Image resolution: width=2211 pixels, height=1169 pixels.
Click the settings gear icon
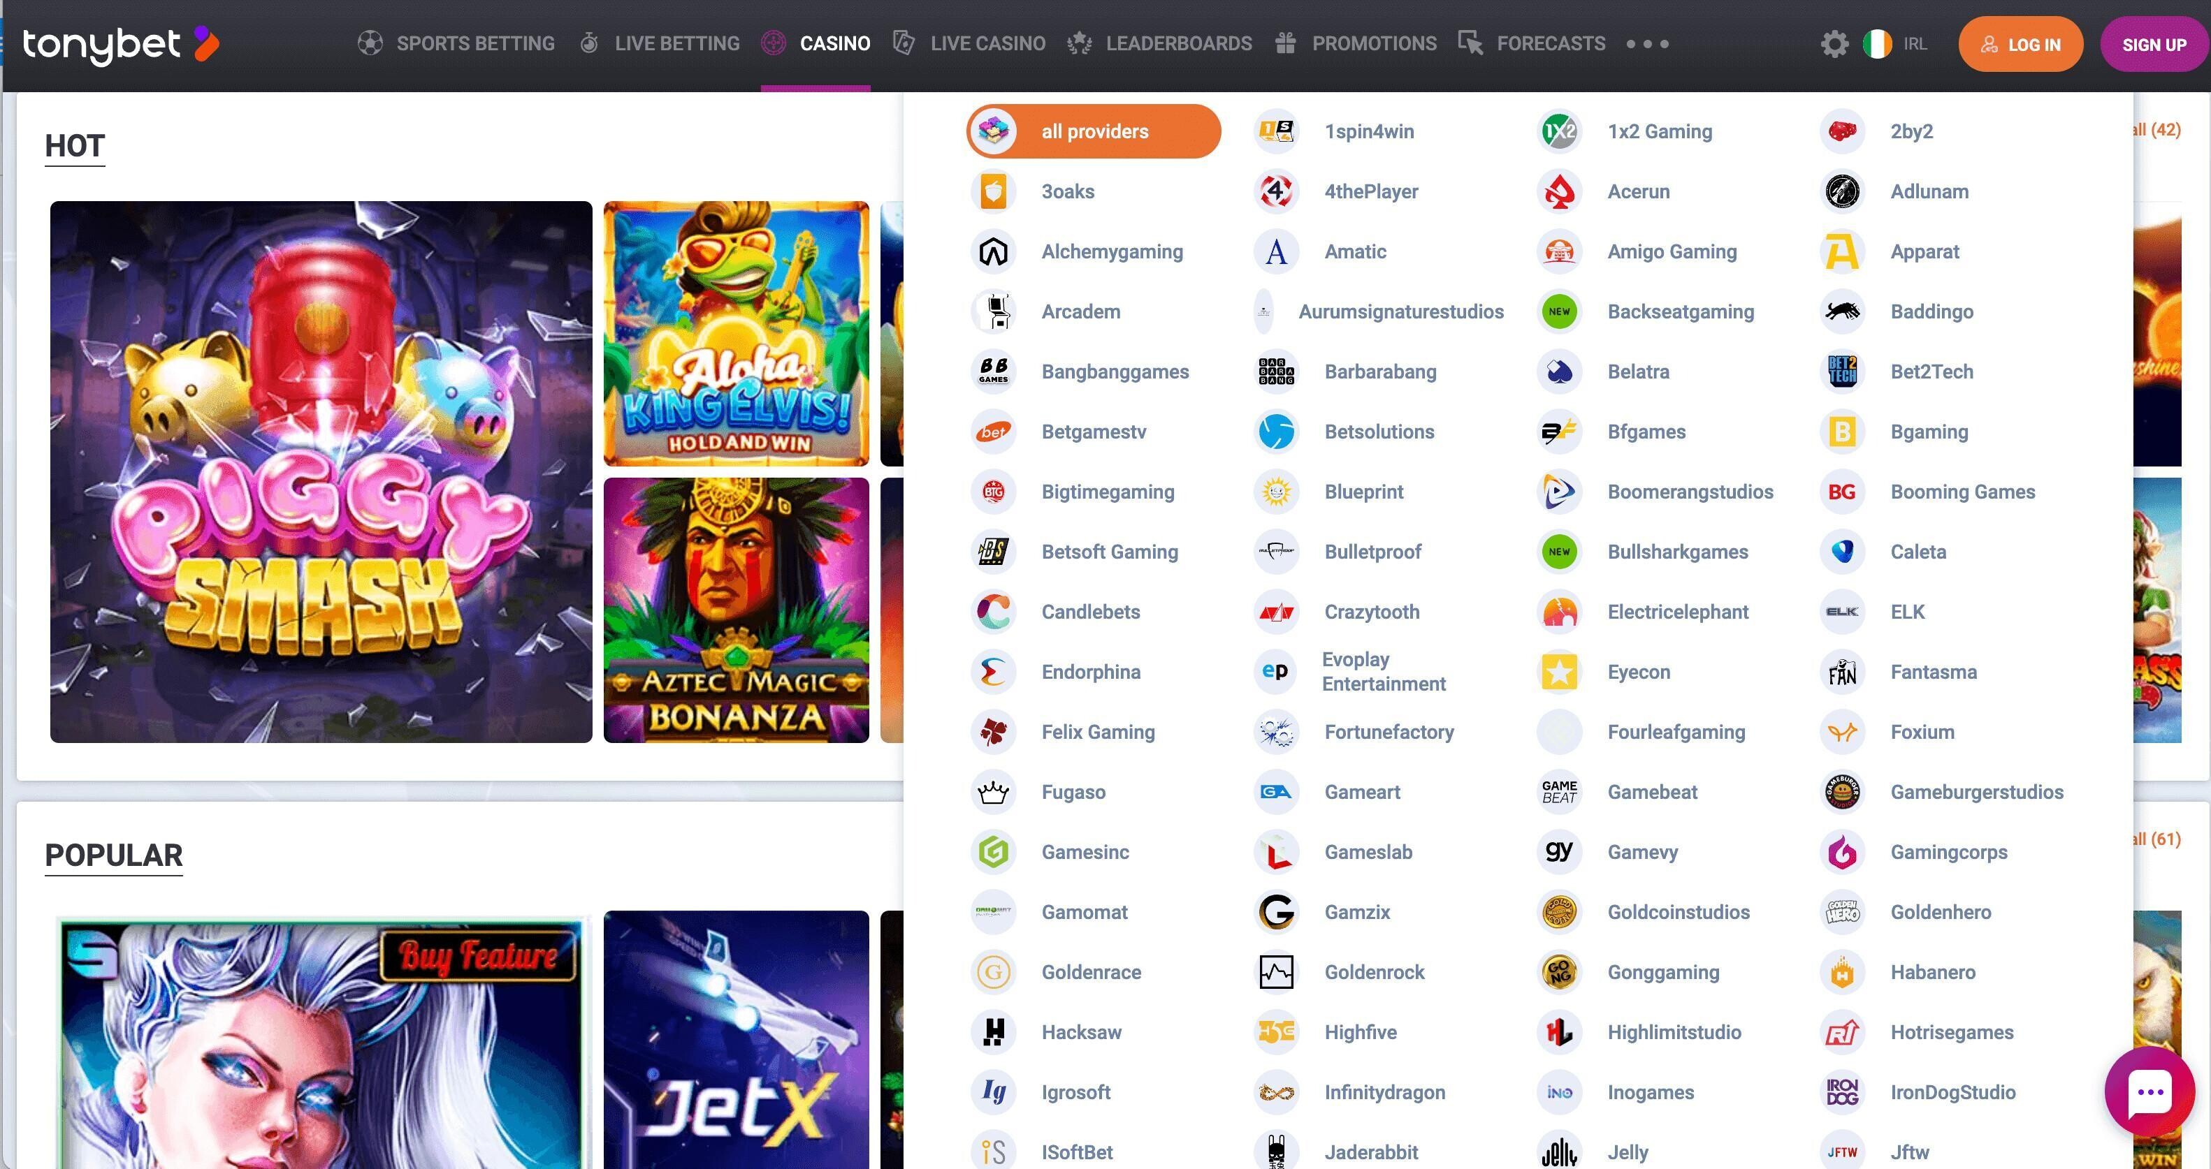coord(1834,44)
